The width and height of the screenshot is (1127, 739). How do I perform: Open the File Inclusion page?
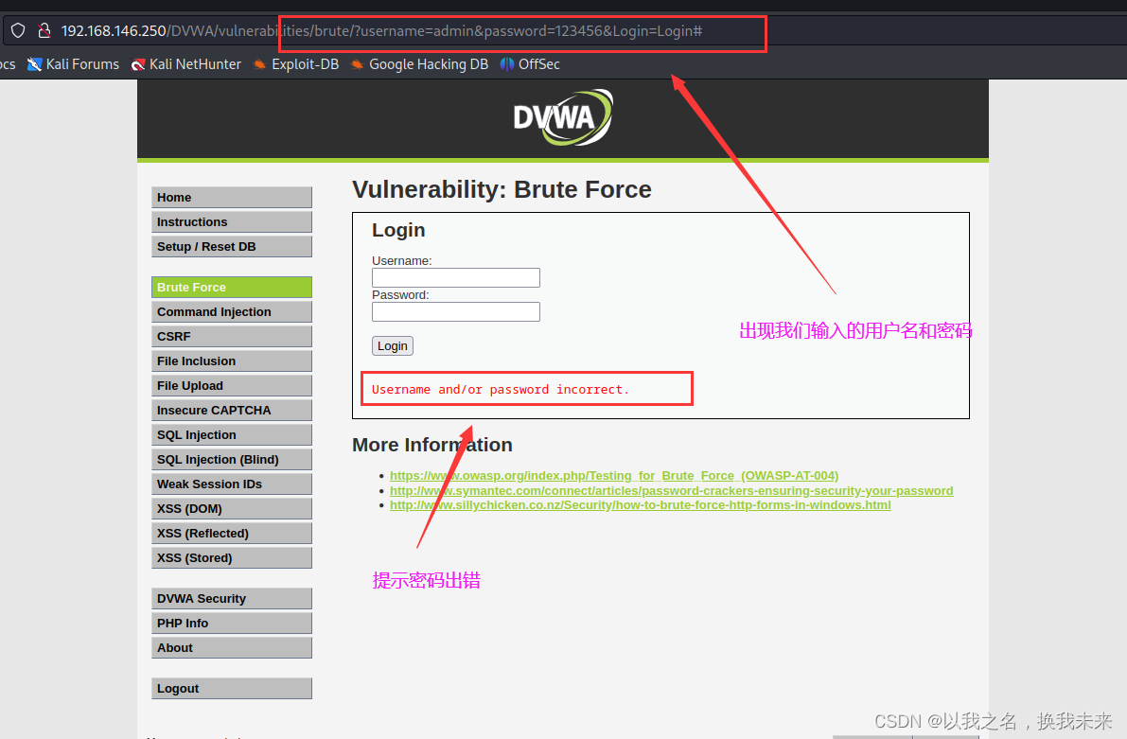232,361
